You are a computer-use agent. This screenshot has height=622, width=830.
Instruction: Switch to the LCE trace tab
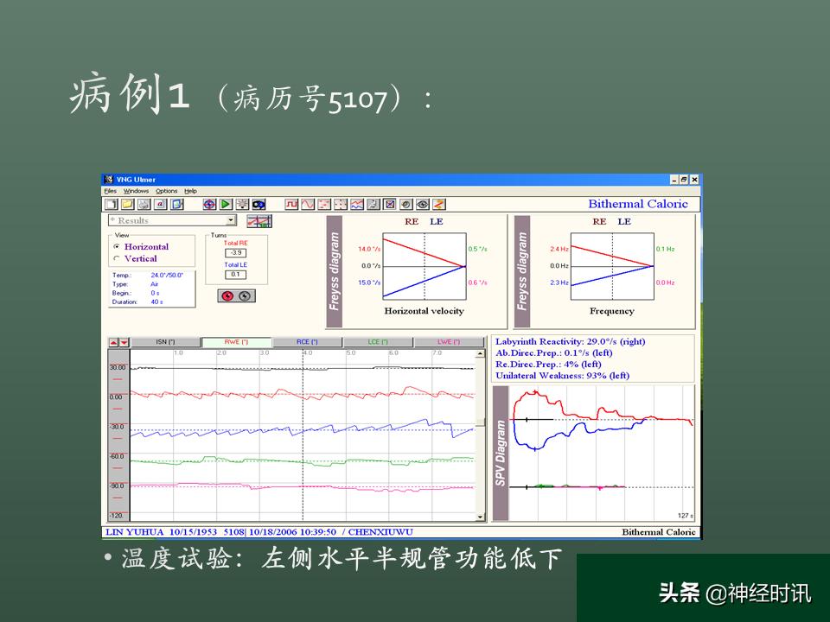(378, 342)
